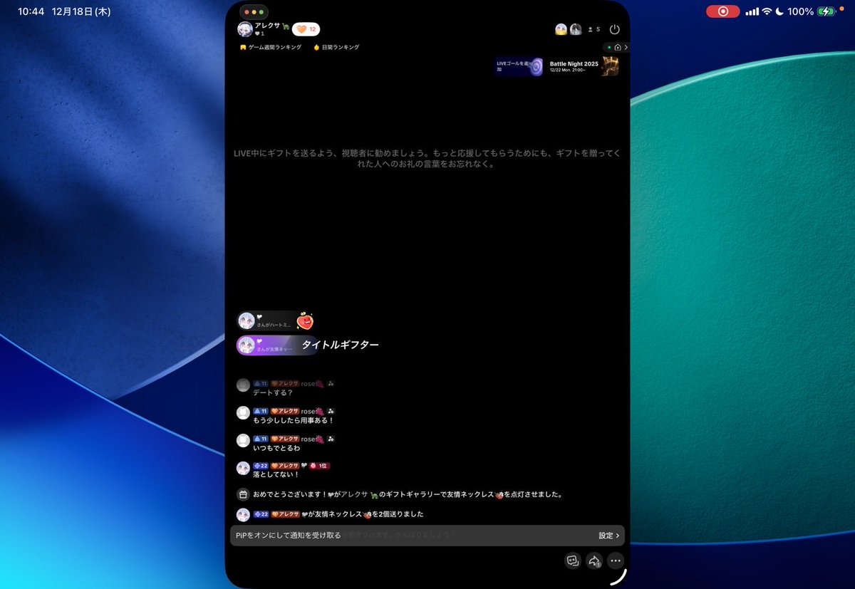Open avatar beside 友情ネックレスを2個送りました message
Screen dimensions: 855x589
coord(243,515)
